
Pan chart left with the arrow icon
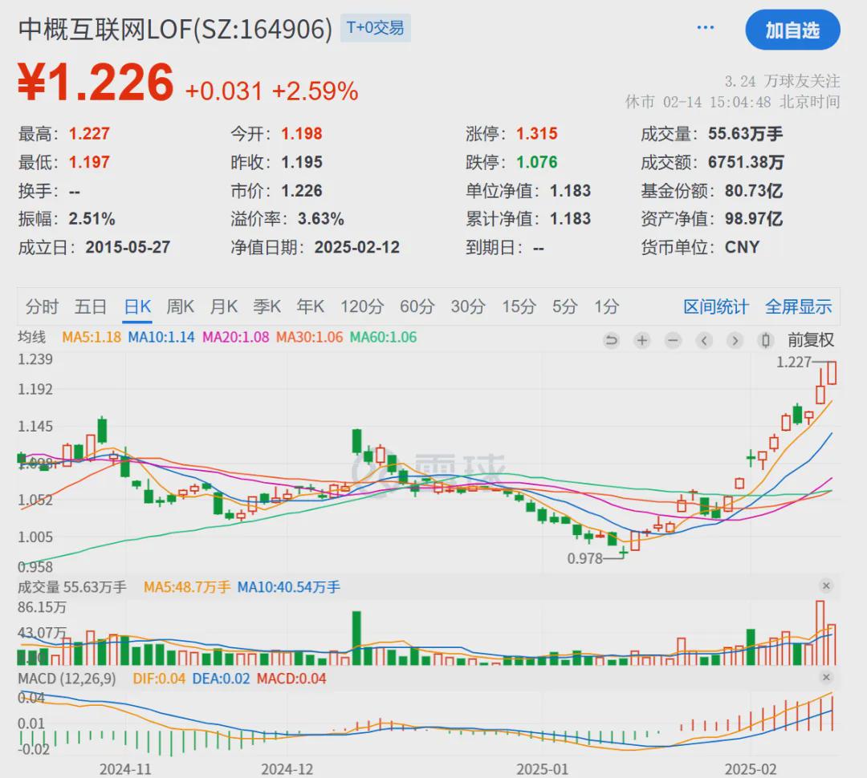coord(704,340)
